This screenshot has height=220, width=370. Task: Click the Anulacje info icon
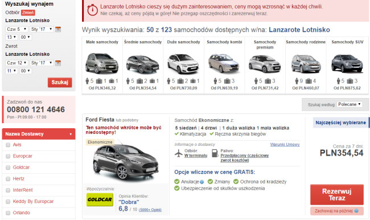(x=202, y=182)
